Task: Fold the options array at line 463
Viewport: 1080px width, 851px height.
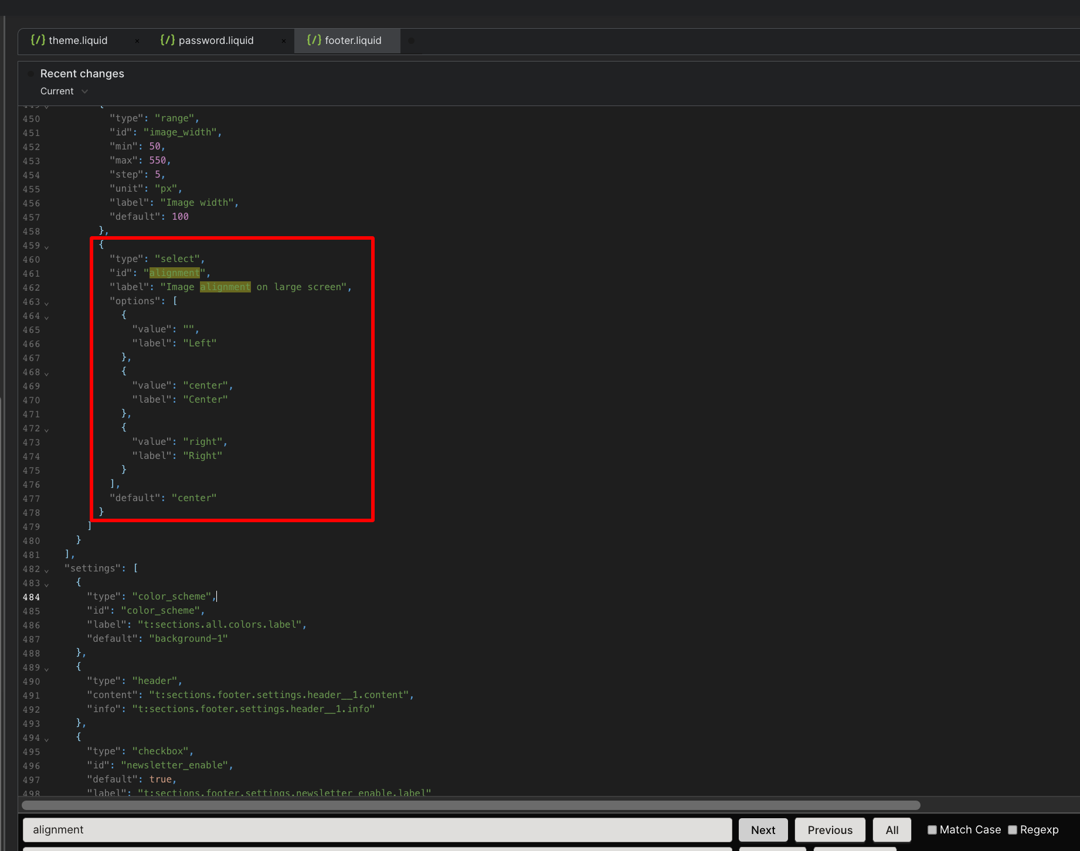Action: (x=47, y=303)
